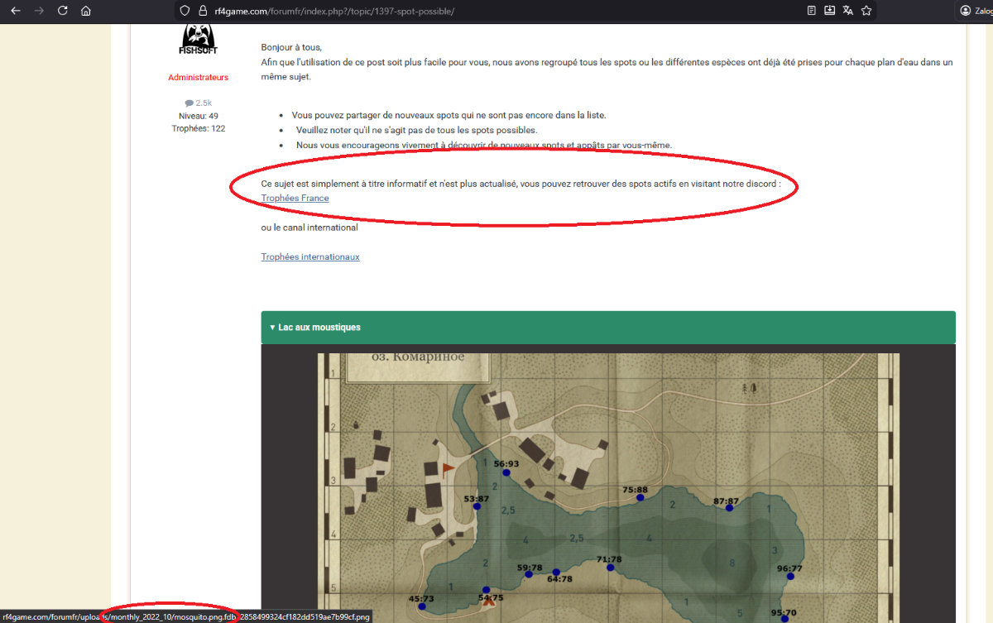Viewport: 993px width, 623px height.
Task: Click the translate page icon
Action: [848, 11]
